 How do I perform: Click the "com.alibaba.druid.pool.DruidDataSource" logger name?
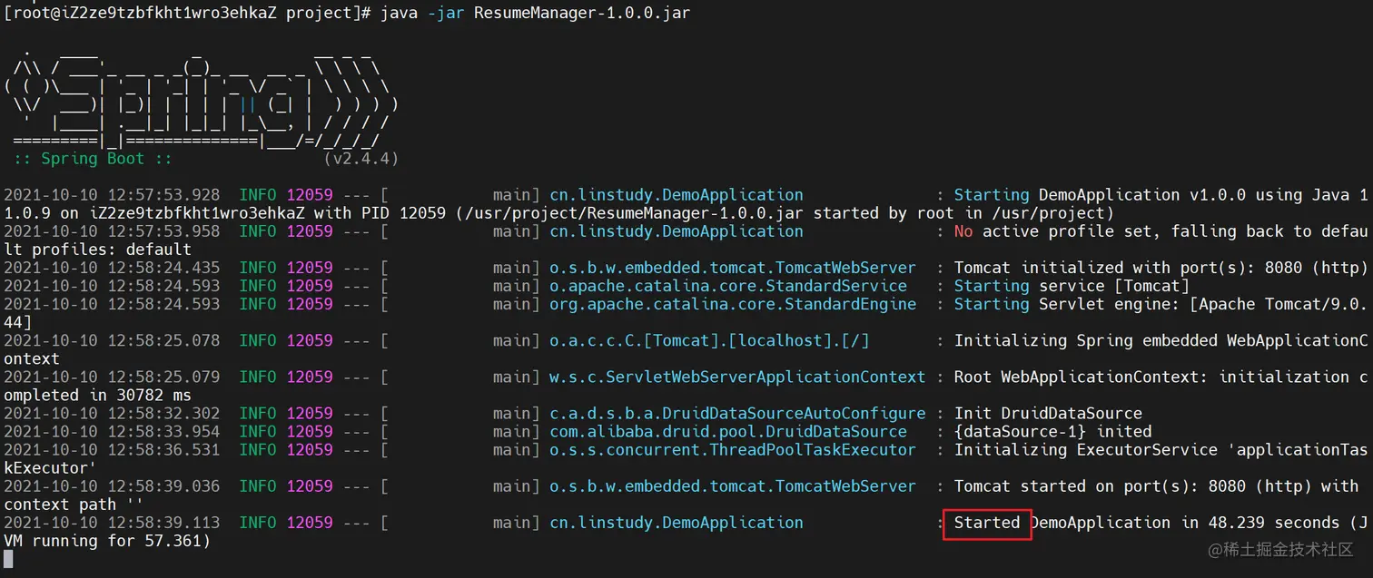[x=728, y=432]
